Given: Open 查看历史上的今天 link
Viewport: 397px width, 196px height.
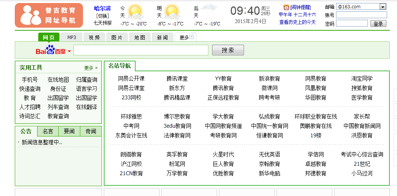Looking at the screenshot, I should click(x=297, y=22).
